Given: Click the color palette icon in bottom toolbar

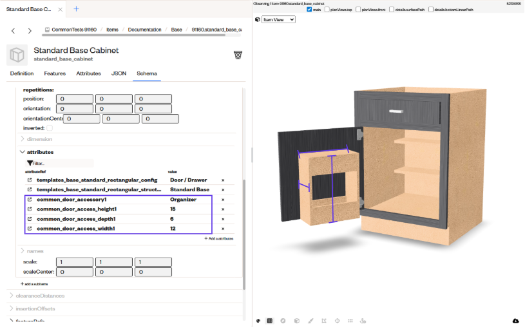Looking at the screenshot, I should pyautogui.click(x=258, y=321).
